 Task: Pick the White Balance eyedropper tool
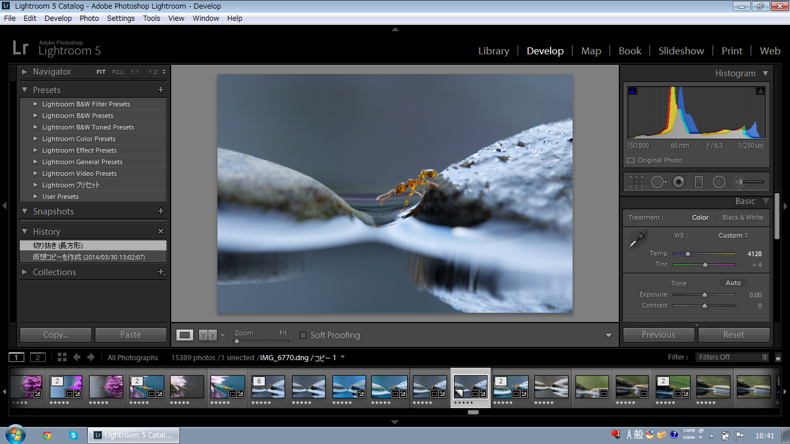pos(638,239)
